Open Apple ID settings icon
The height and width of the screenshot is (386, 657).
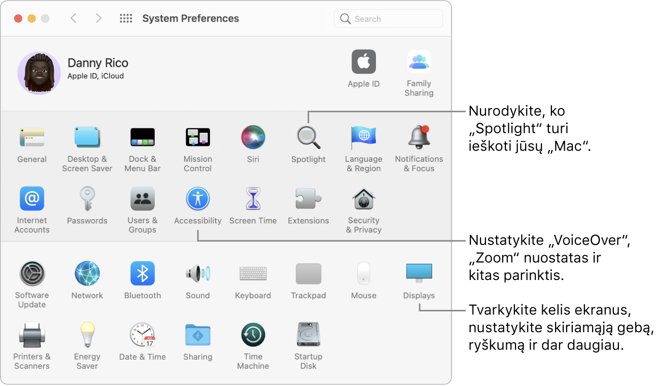coord(364,62)
